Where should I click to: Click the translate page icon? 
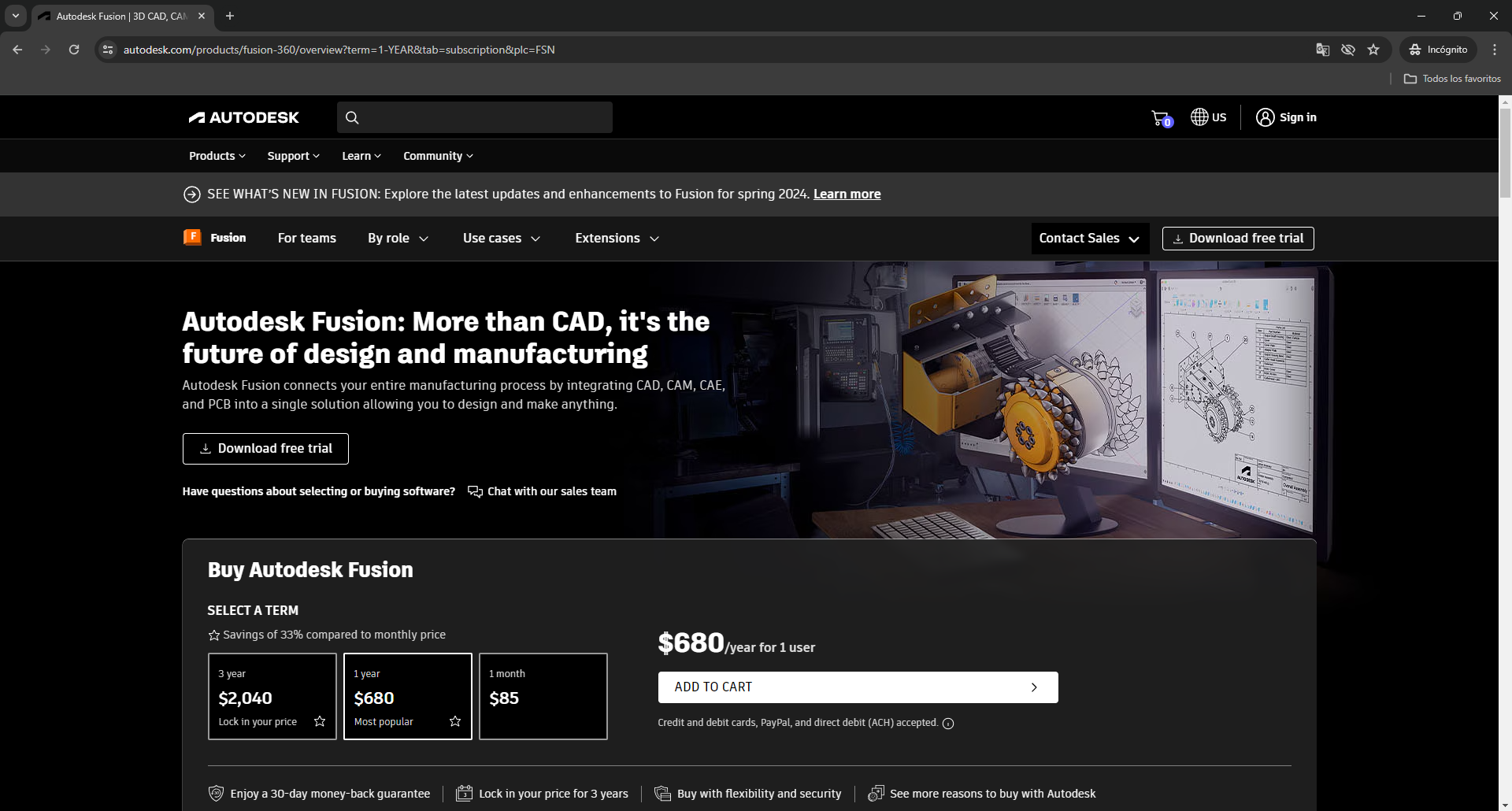pyautogui.click(x=1323, y=50)
